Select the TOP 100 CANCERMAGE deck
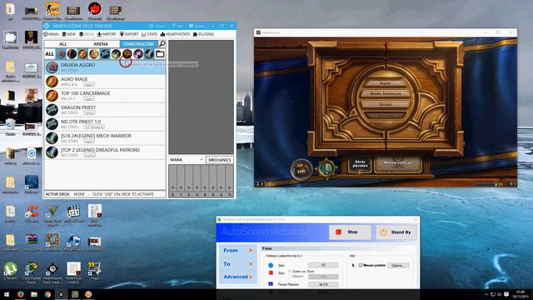The width and height of the screenshot is (533, 300). click(105, 96)
